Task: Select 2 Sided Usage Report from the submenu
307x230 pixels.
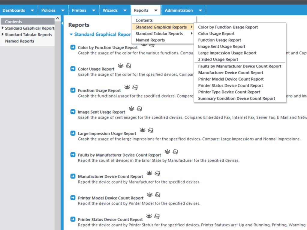Action: click(218, 59)
